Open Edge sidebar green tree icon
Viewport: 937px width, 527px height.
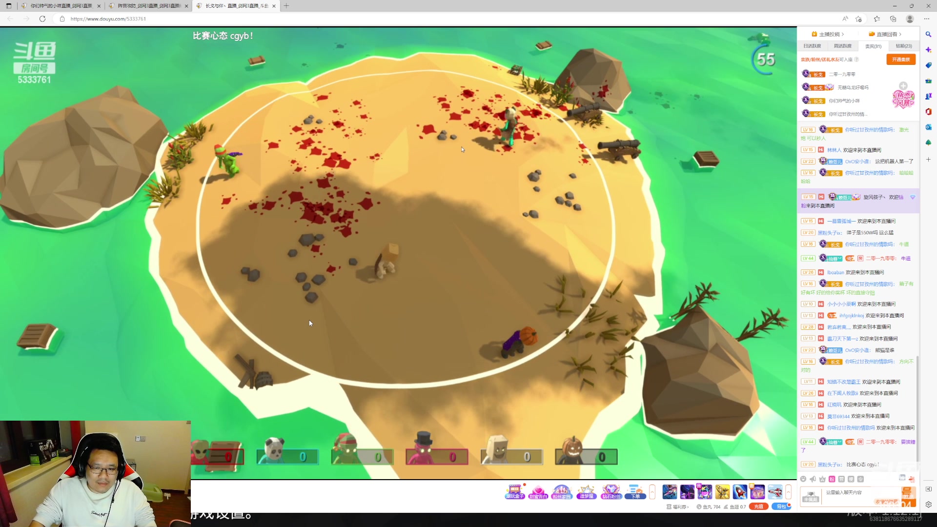click(928, 143)
